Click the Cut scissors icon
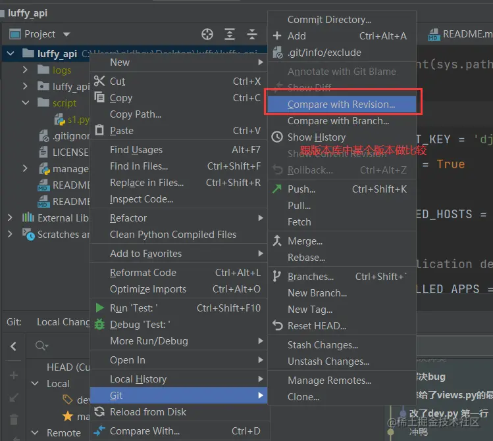The width and height of the screenshot is (493, 441). pyautogui.click(x=99, y=81)
